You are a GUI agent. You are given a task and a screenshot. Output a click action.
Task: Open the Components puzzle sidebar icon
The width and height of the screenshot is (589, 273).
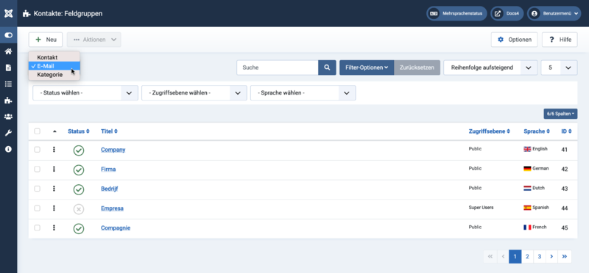point(8,100)
